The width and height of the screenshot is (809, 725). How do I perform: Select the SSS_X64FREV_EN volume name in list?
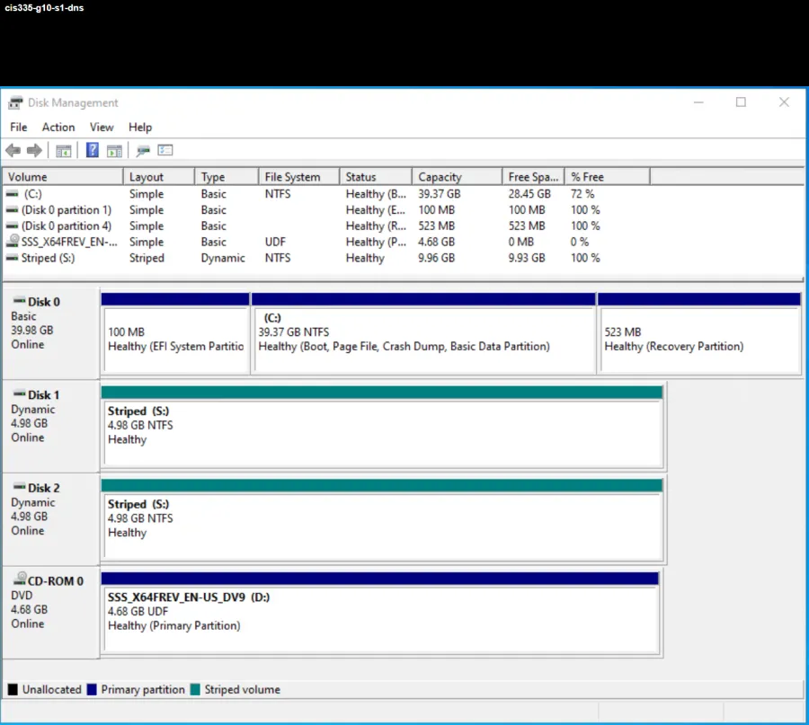tap(69, 242)
